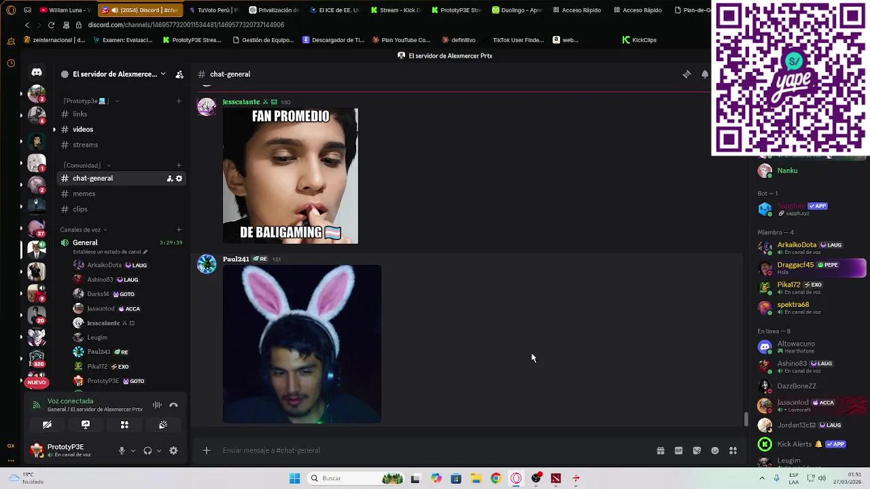870x489 pixels.
Task: Add a channel to the Prototyp3 category
Action: 179,101
